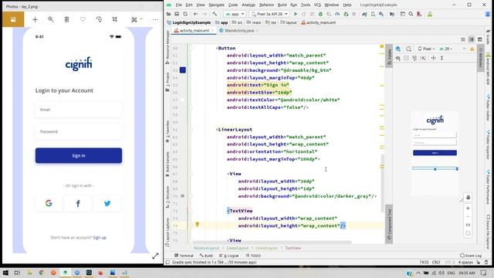494x278 pixels.
Task: Open the VCS menu
Action: tap(317, 5)
